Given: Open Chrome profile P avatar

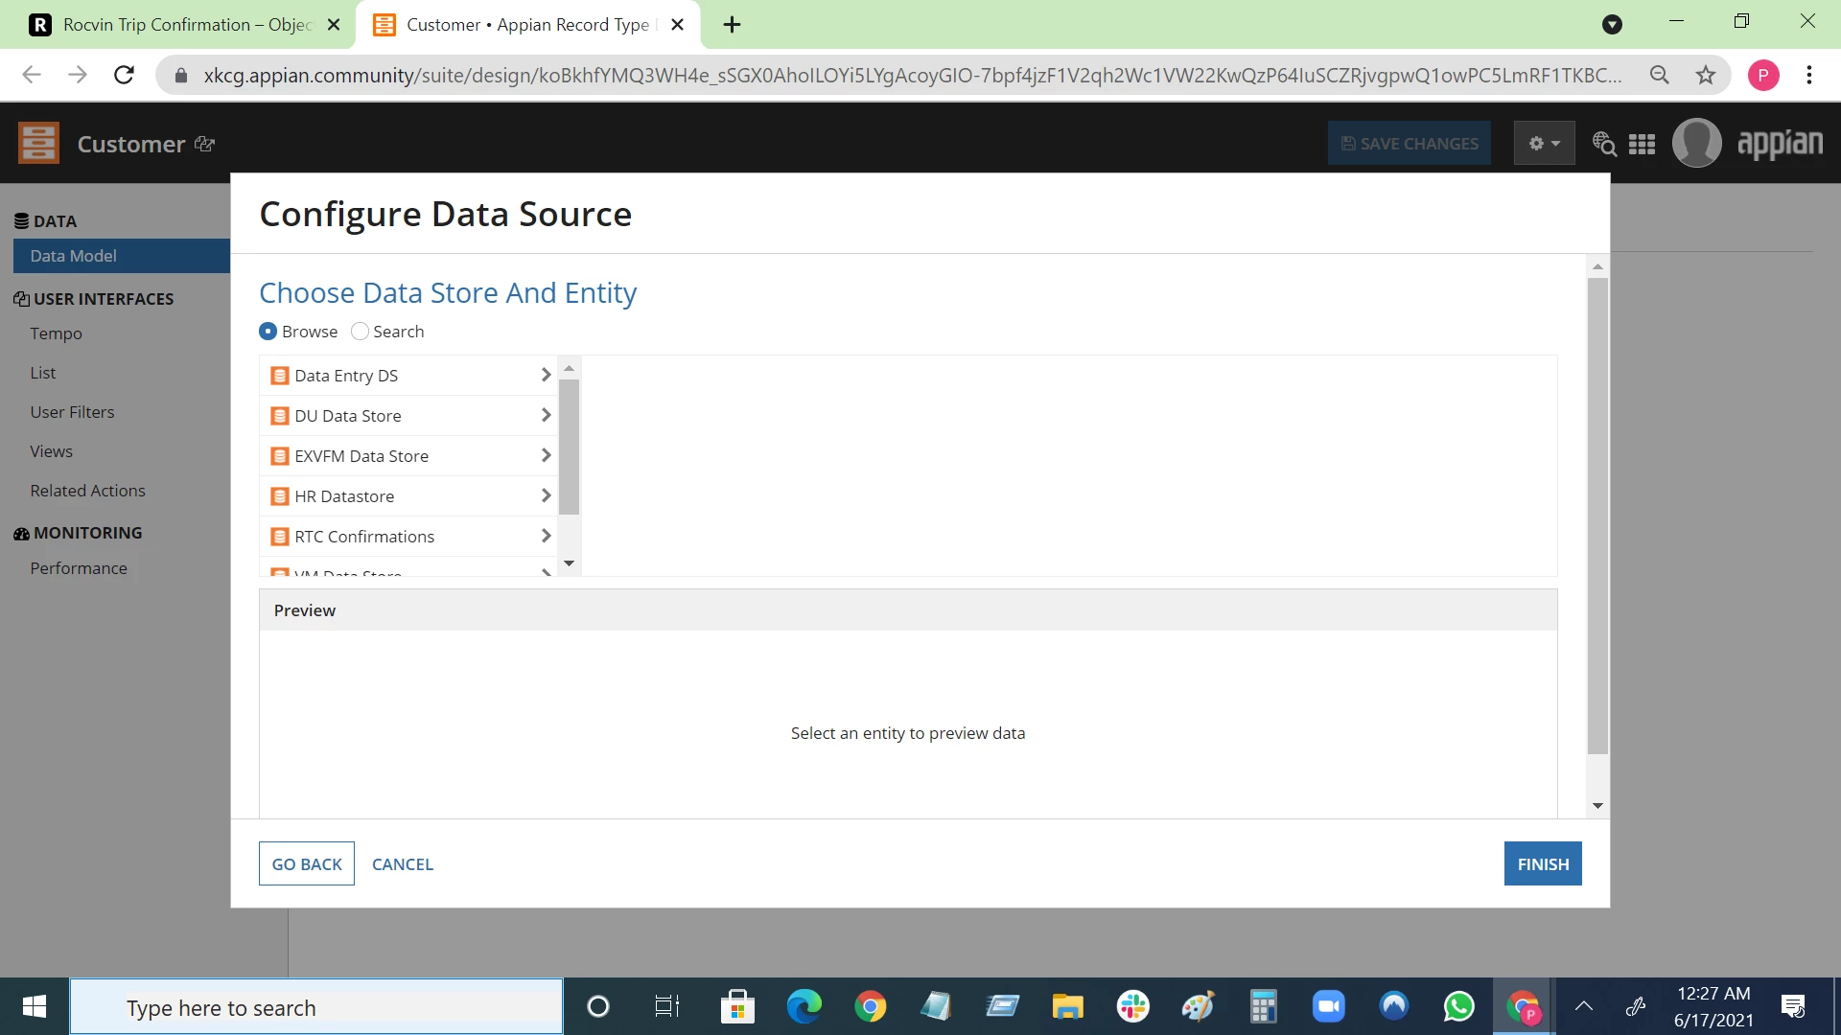Looking at the screenshot, I should (x=1762, y=75).
